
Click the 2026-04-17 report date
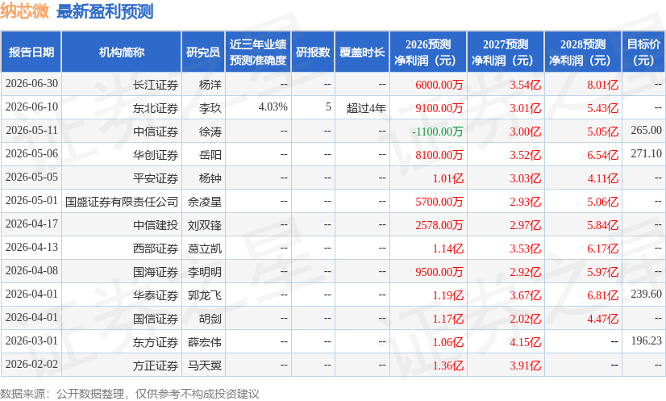pyautogui.click(x=31, y=223)
